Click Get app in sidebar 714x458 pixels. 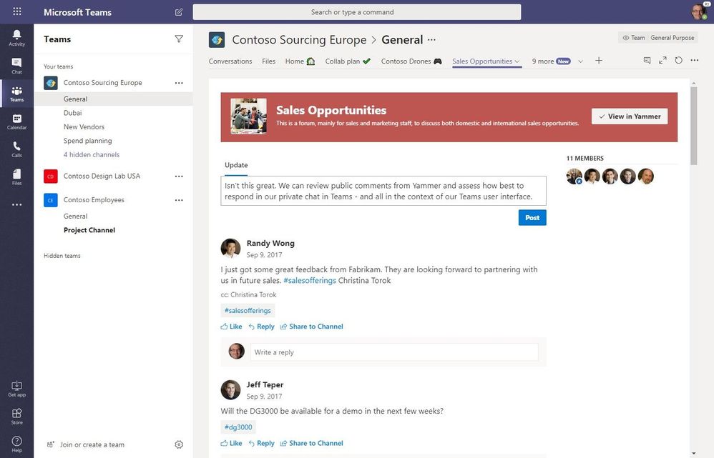click(17, 389)
